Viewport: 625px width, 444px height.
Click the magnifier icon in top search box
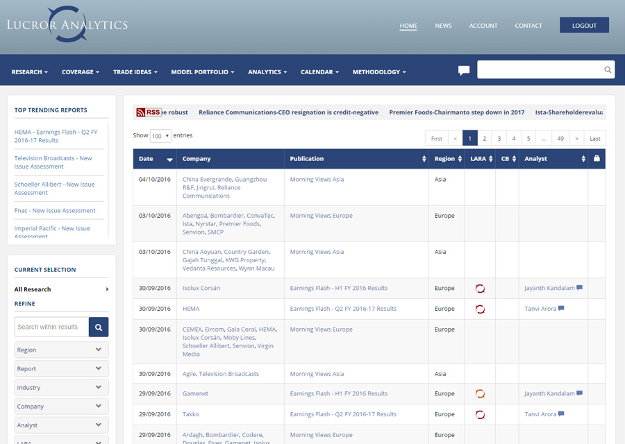click(x=608, y=69)
